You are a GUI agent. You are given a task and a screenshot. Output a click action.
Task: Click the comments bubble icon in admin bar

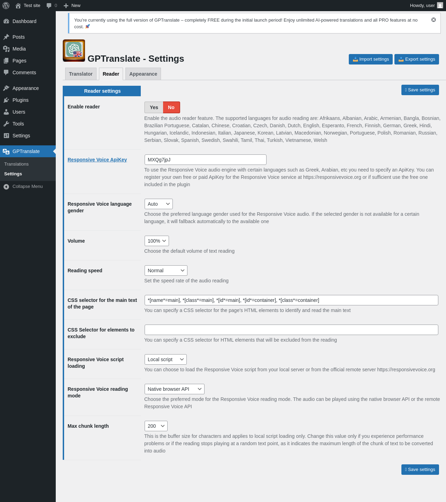(49, 6)
